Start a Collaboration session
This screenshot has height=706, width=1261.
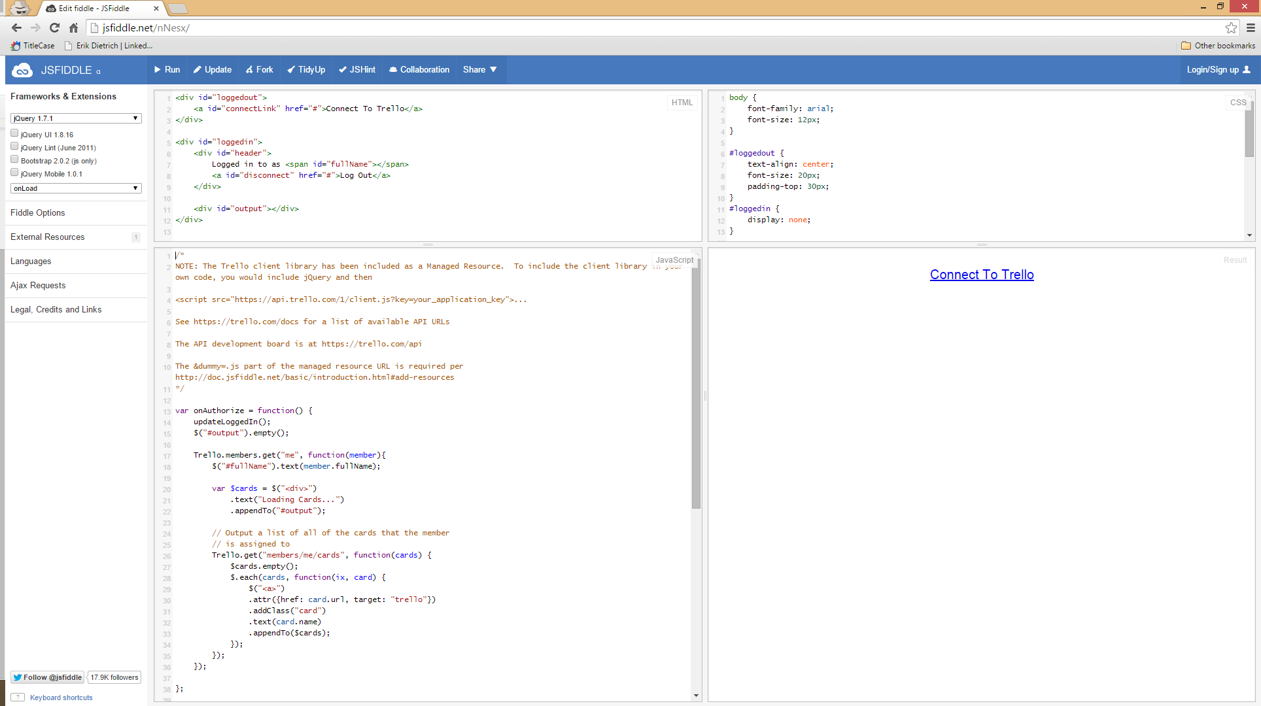tap(419, 70)
